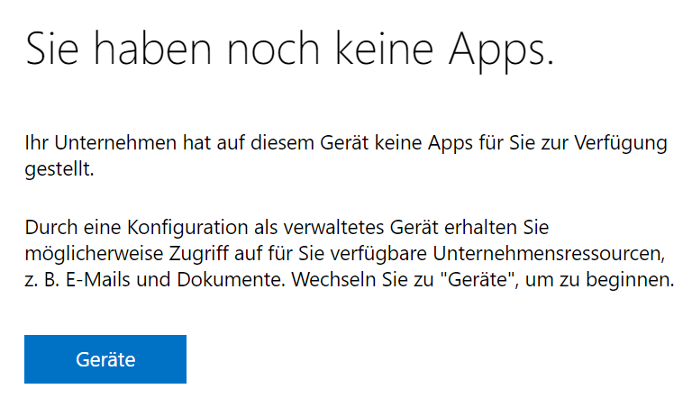Click the word 'haben' in the heading
Screen dimensions: 692x407
click(152, 49)
